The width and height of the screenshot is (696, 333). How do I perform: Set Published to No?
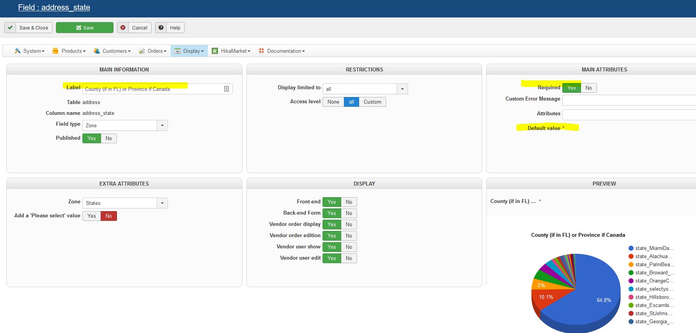[109, 138]
